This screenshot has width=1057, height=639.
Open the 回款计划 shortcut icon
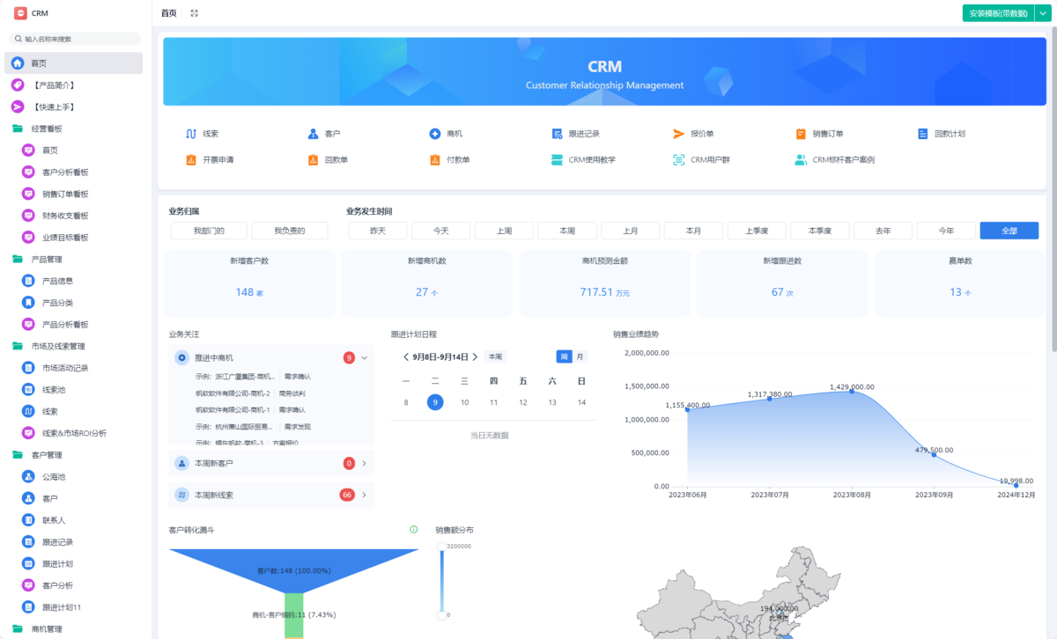(923, 134)
